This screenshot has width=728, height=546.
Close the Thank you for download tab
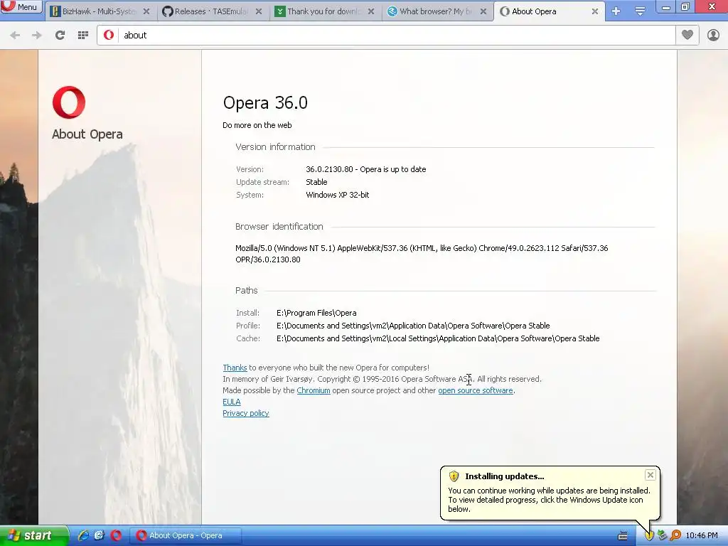click(x=371, y=11)
